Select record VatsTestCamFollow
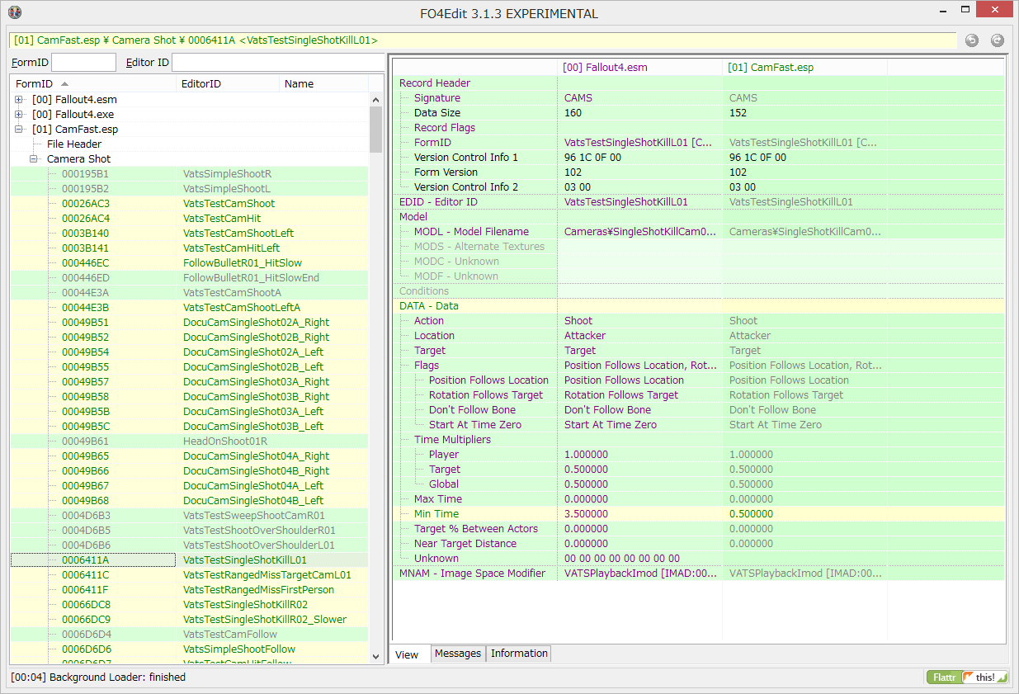 (x=190, y=635)
